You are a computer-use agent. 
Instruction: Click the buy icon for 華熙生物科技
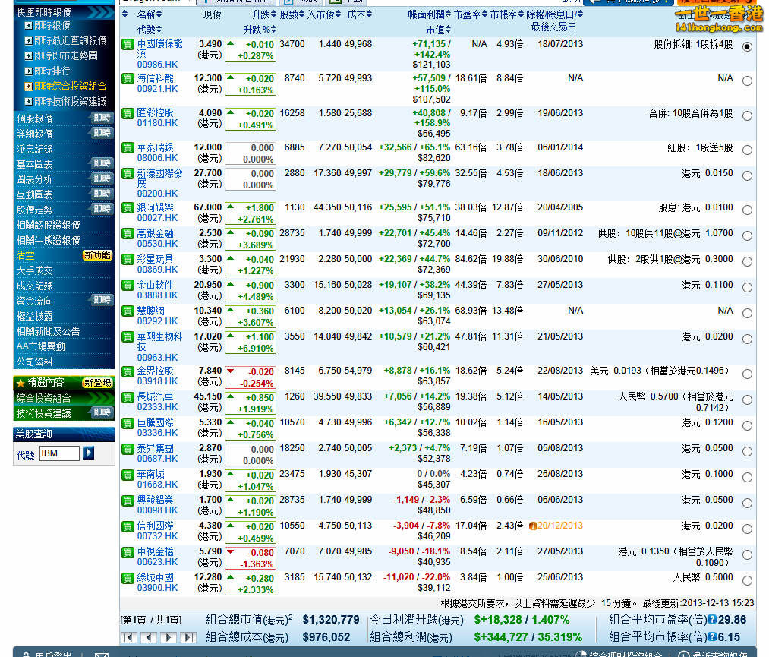pos(128,336)
